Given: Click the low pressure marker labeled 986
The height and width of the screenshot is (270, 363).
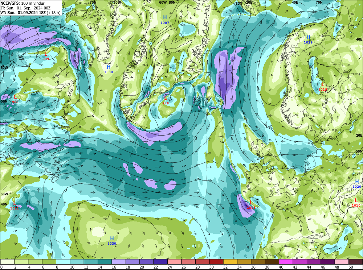Looking at the screenshot, I should 166,100.
